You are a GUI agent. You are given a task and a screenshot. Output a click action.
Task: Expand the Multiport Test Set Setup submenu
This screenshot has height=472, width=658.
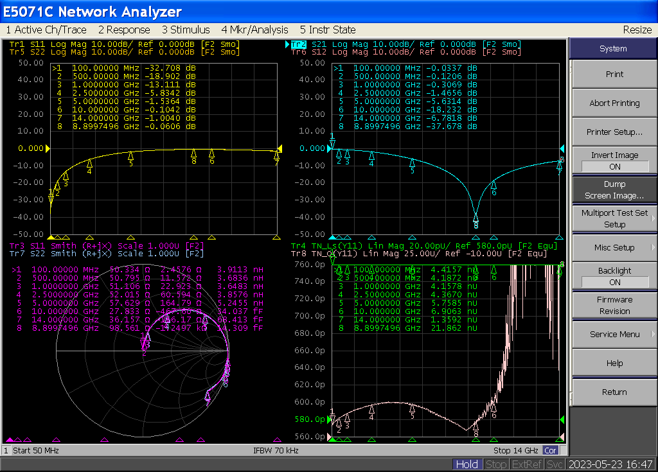tap(614, 218)
